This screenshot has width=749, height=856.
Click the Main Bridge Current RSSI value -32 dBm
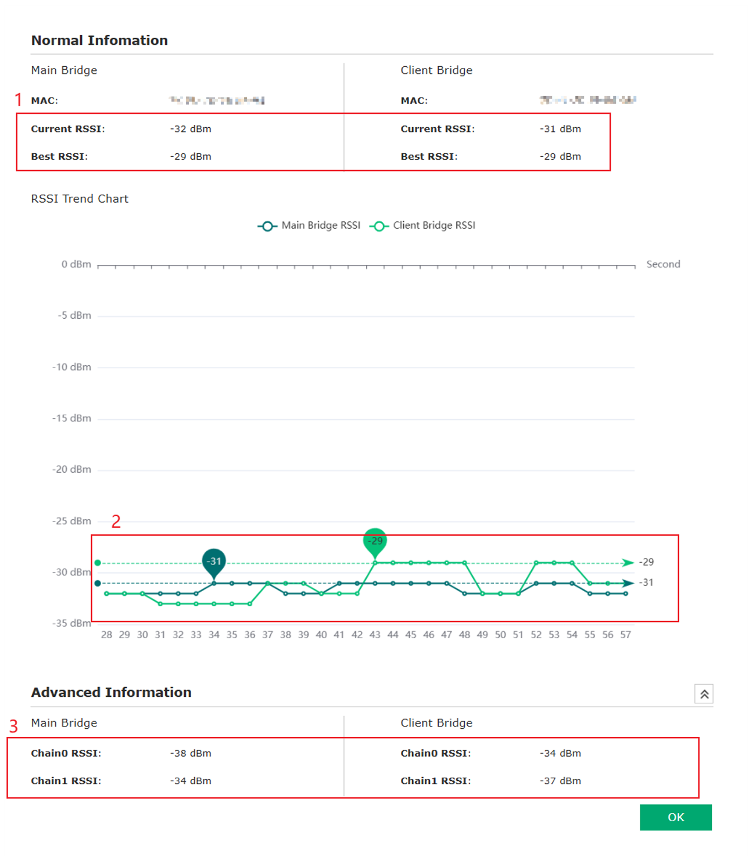point(191,129)
